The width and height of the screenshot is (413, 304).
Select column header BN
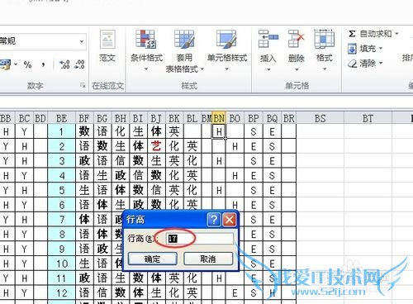pos(219,118)
